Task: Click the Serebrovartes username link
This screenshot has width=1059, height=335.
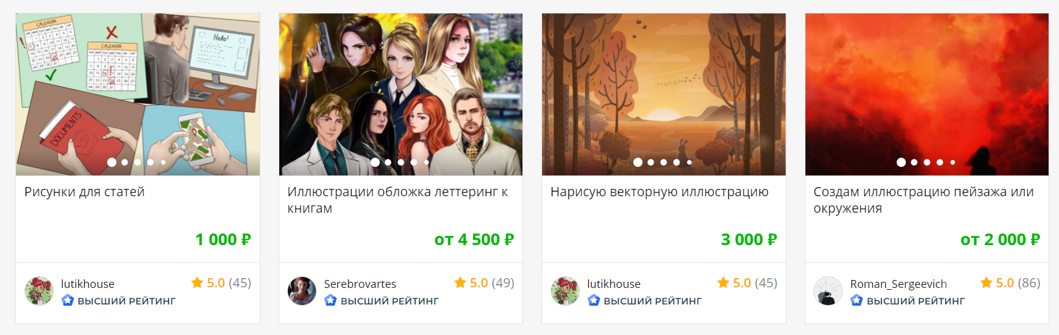Action: point(360,284)
